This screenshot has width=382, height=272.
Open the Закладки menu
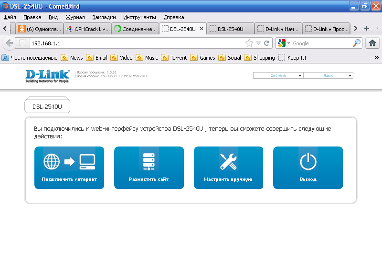104,17
